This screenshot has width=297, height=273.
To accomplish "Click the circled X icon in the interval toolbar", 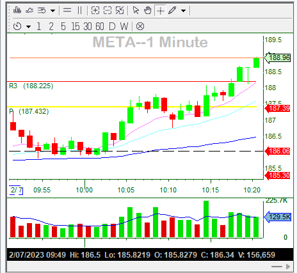I will (x=140, y=26).
